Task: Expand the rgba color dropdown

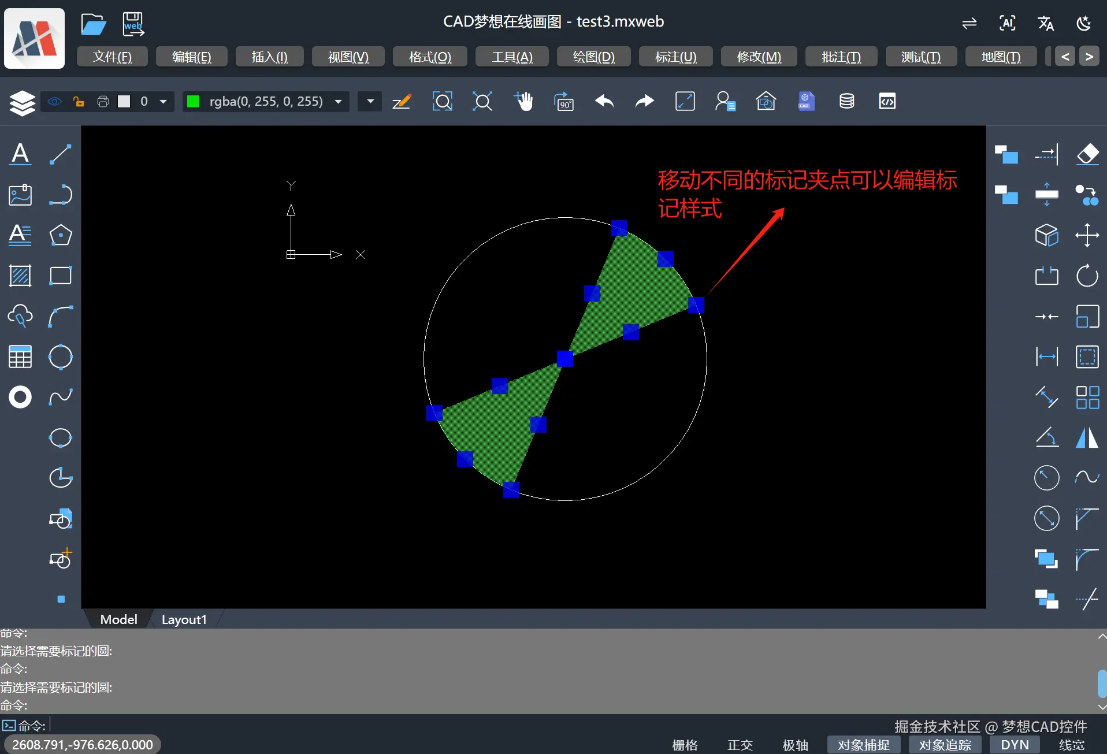Action: [x=339, y=102]
